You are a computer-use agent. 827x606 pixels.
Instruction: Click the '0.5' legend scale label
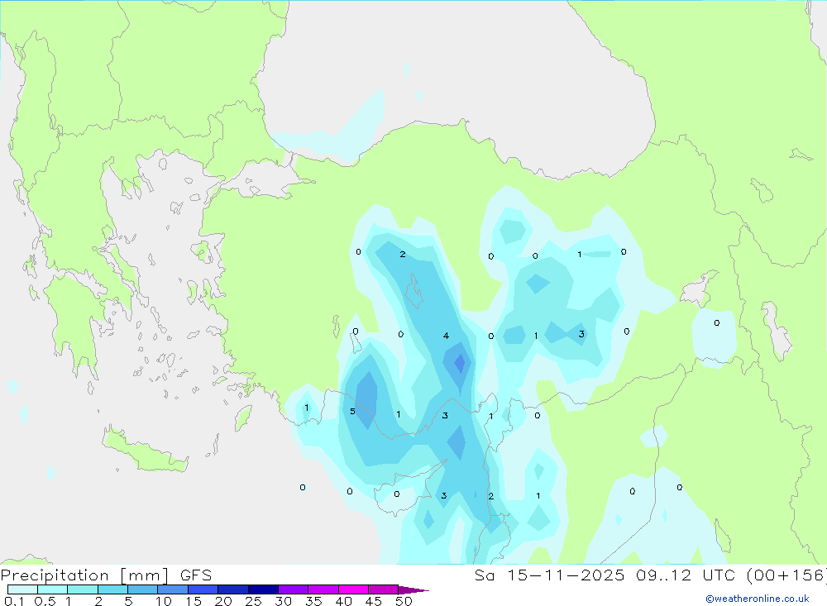[45, 601]
